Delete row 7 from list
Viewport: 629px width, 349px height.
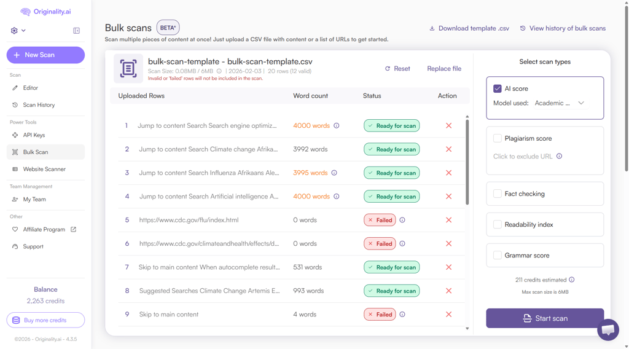(449, 267)
